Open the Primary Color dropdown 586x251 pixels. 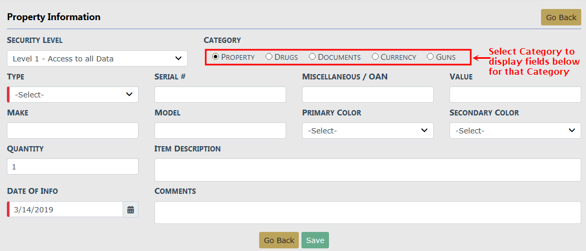coord(368,131)
